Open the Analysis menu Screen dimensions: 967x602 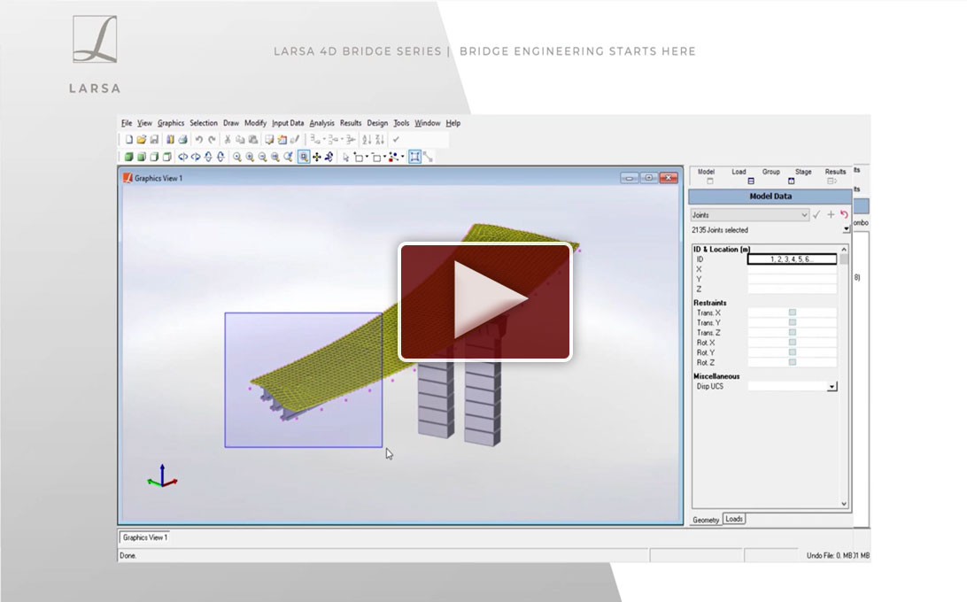point(322,123)
